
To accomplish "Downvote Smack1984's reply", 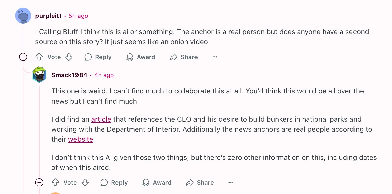I will 85,183.
